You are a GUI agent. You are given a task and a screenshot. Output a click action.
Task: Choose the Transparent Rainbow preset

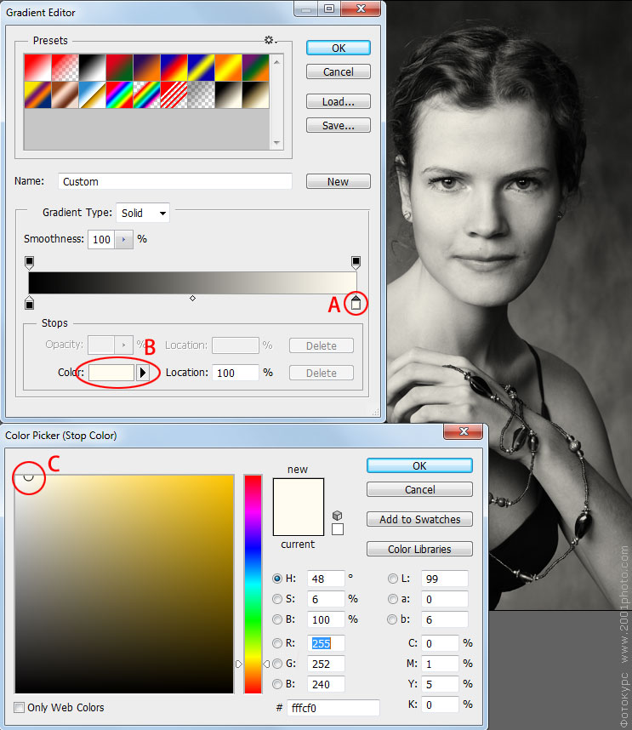pyautogui.click(x=146, y=95)
